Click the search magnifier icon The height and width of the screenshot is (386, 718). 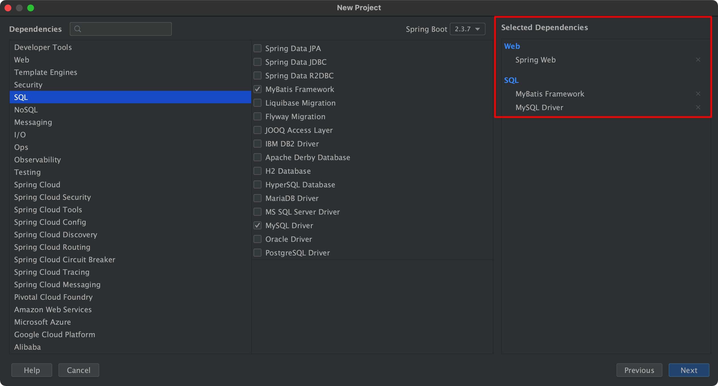coord(77,29)
